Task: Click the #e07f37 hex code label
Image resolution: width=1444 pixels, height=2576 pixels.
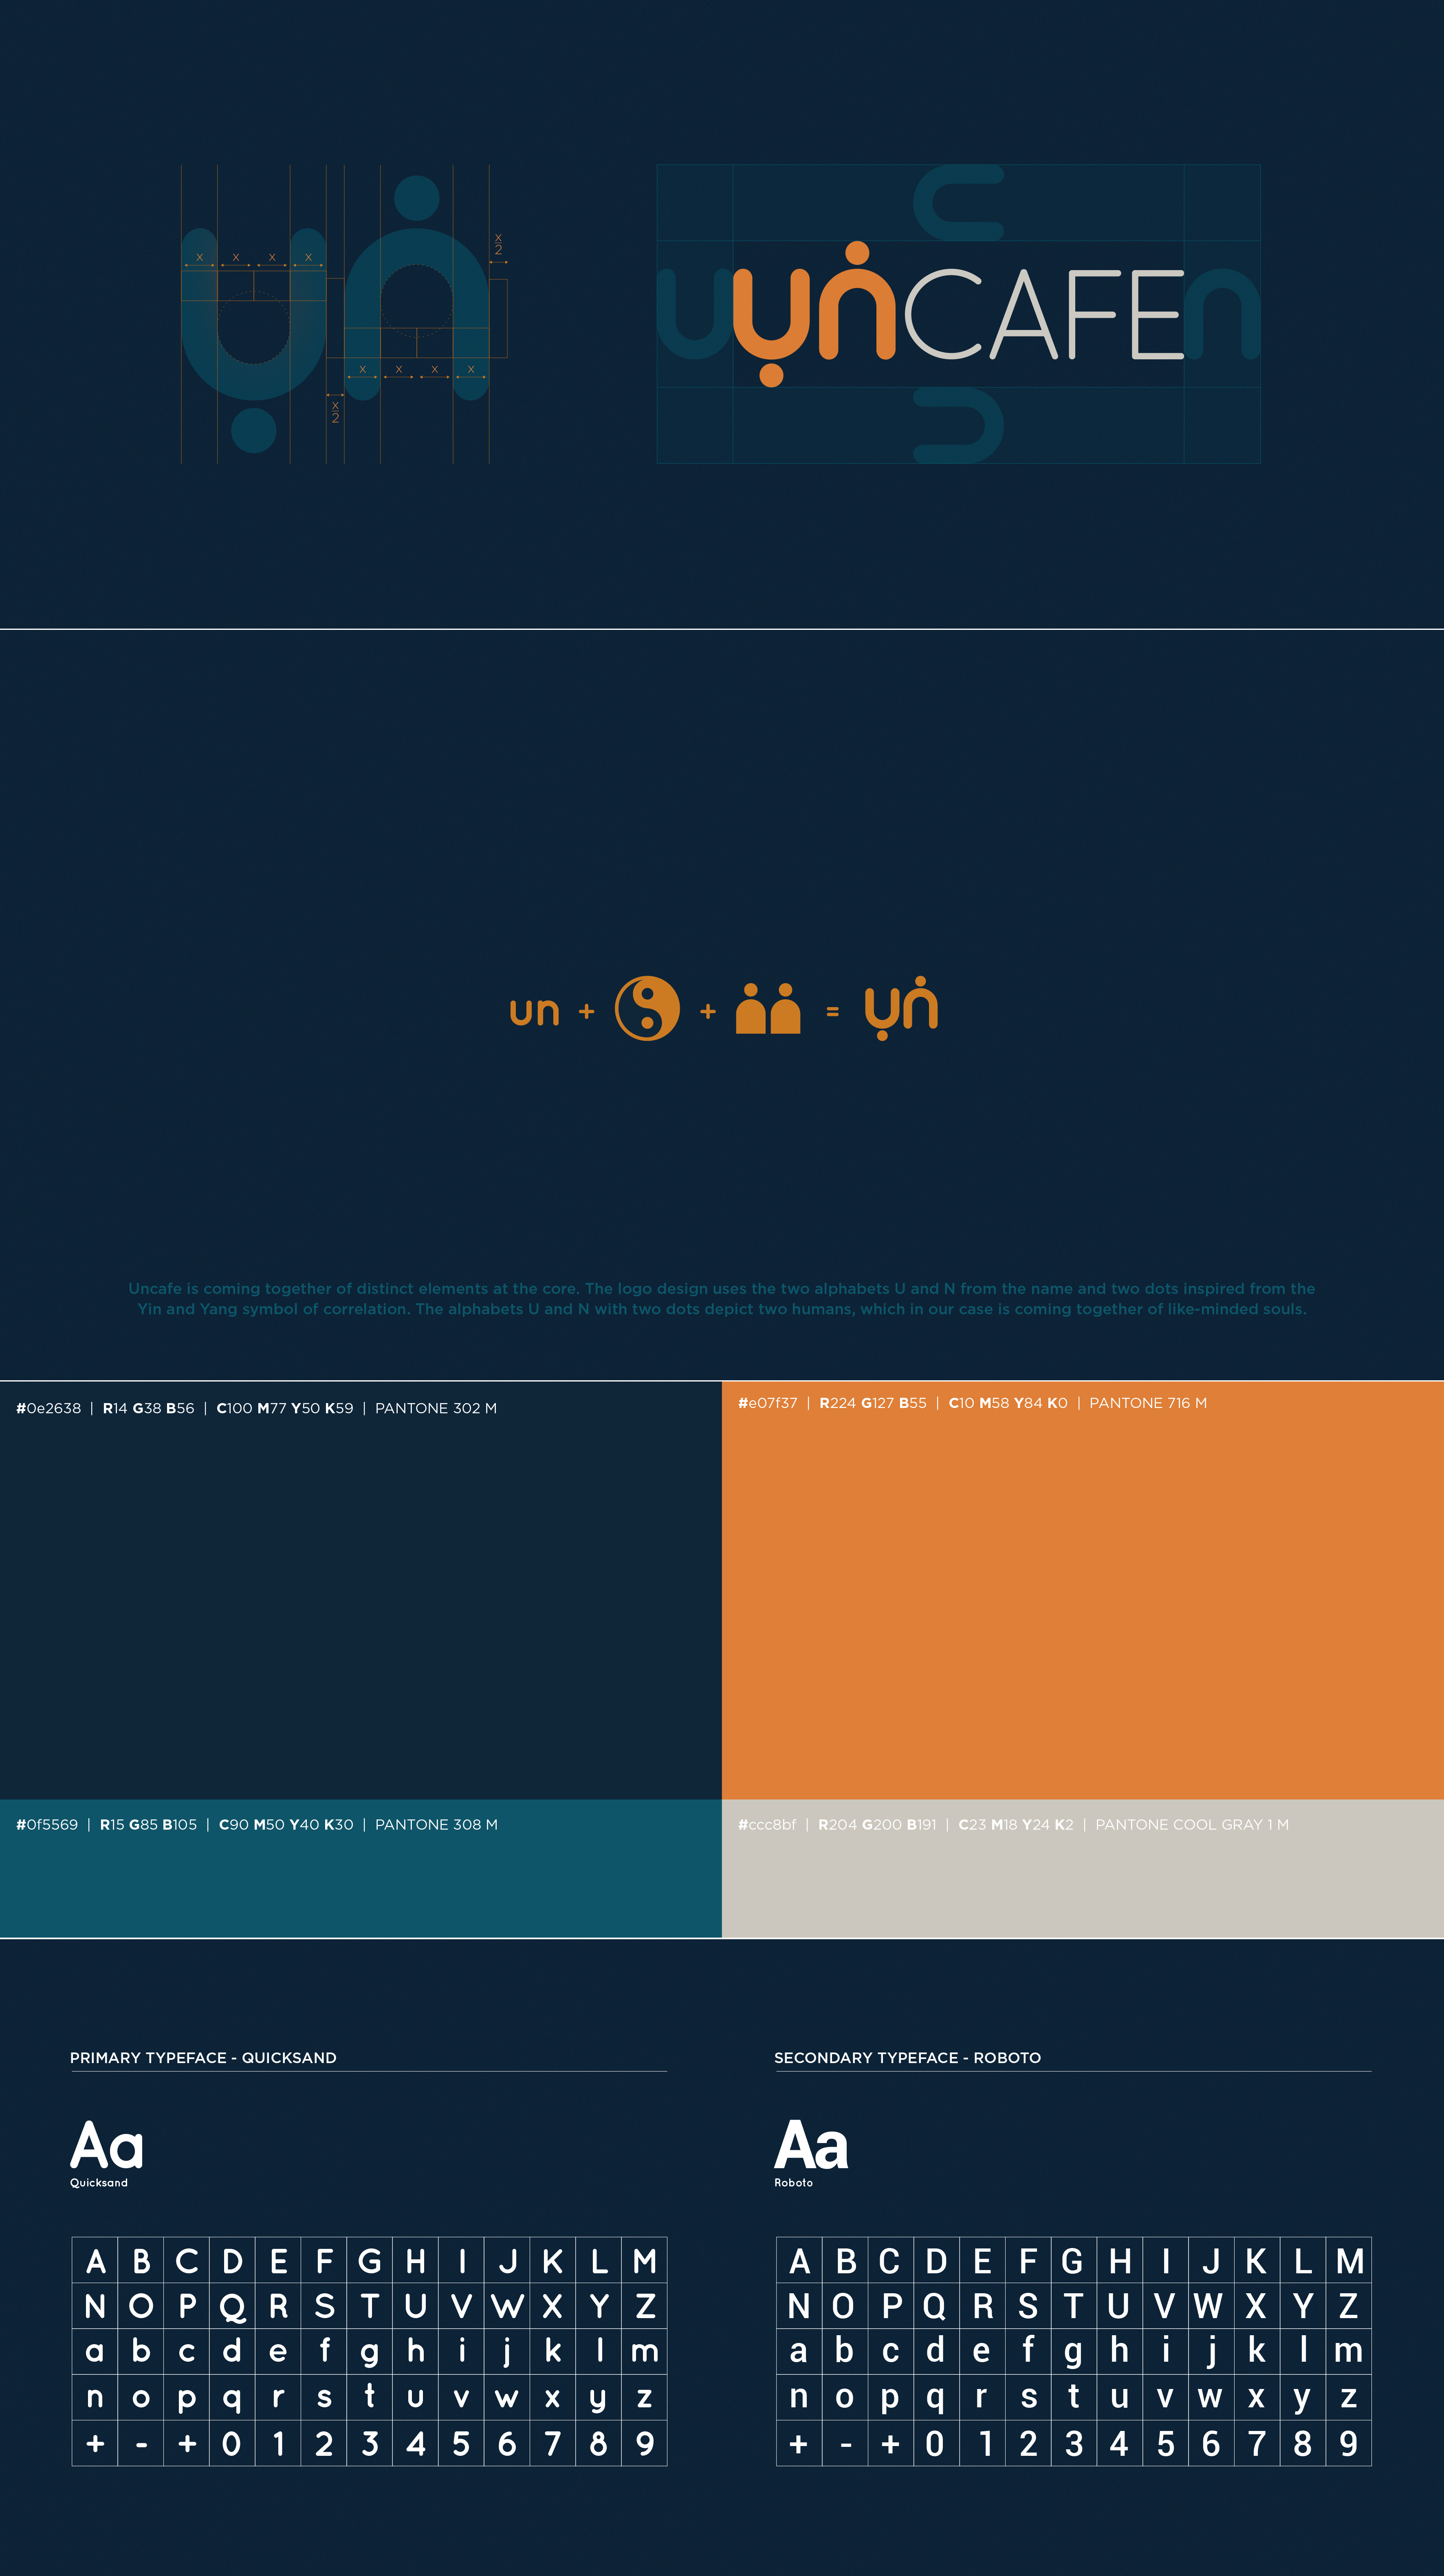Action: [x=767, y=1403]
